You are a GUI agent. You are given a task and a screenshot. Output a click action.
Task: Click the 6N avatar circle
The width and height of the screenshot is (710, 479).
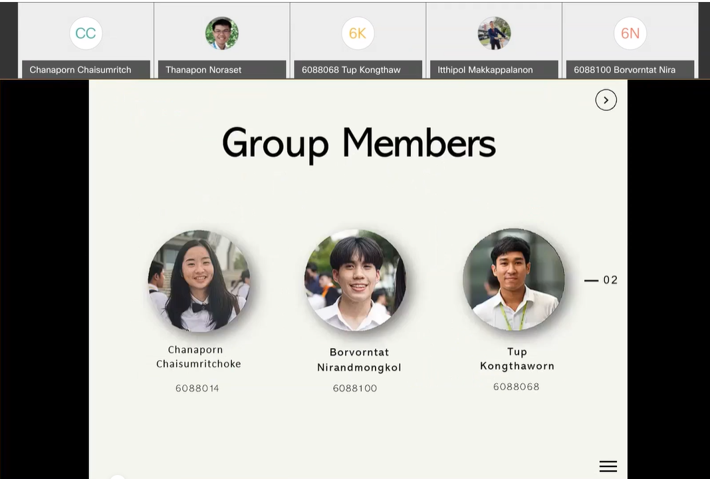coord(630,33)
